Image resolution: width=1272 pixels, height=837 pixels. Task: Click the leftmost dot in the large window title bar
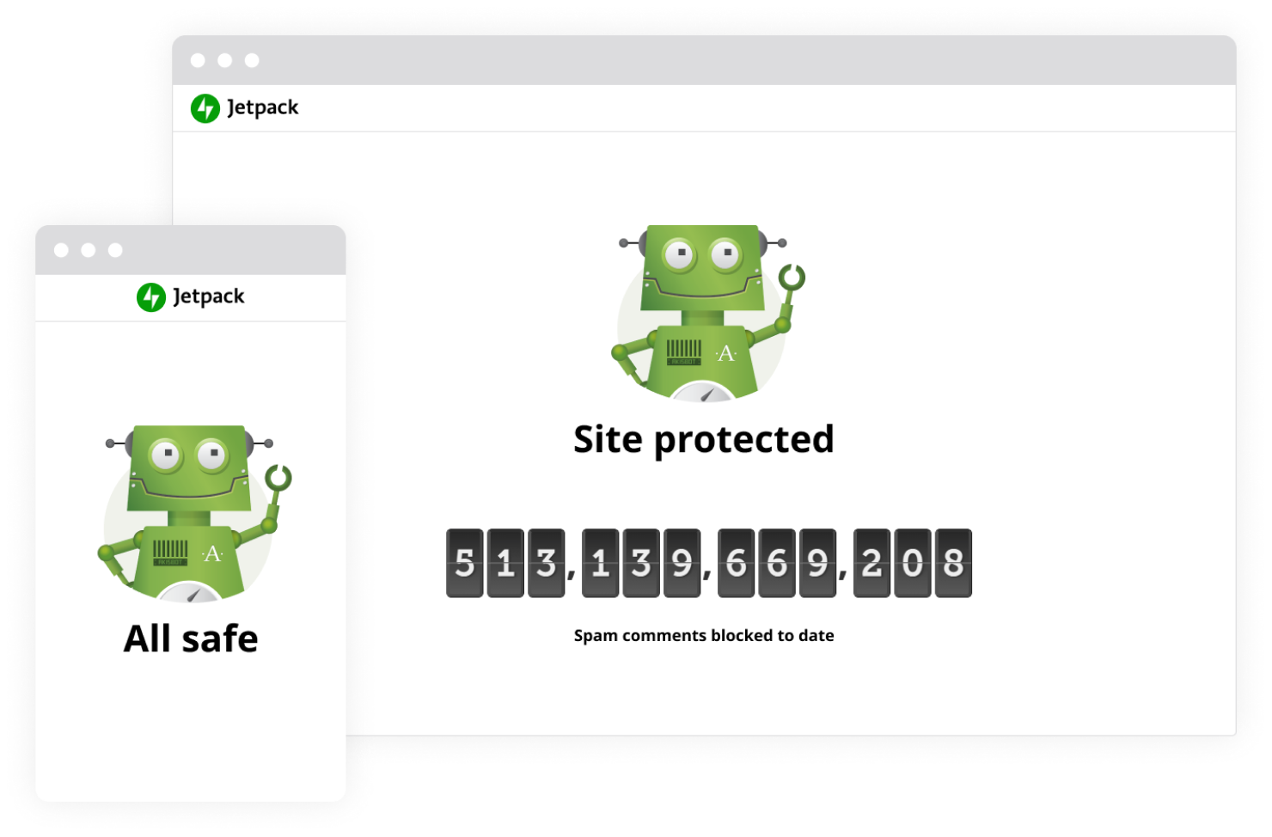[198, 60]
